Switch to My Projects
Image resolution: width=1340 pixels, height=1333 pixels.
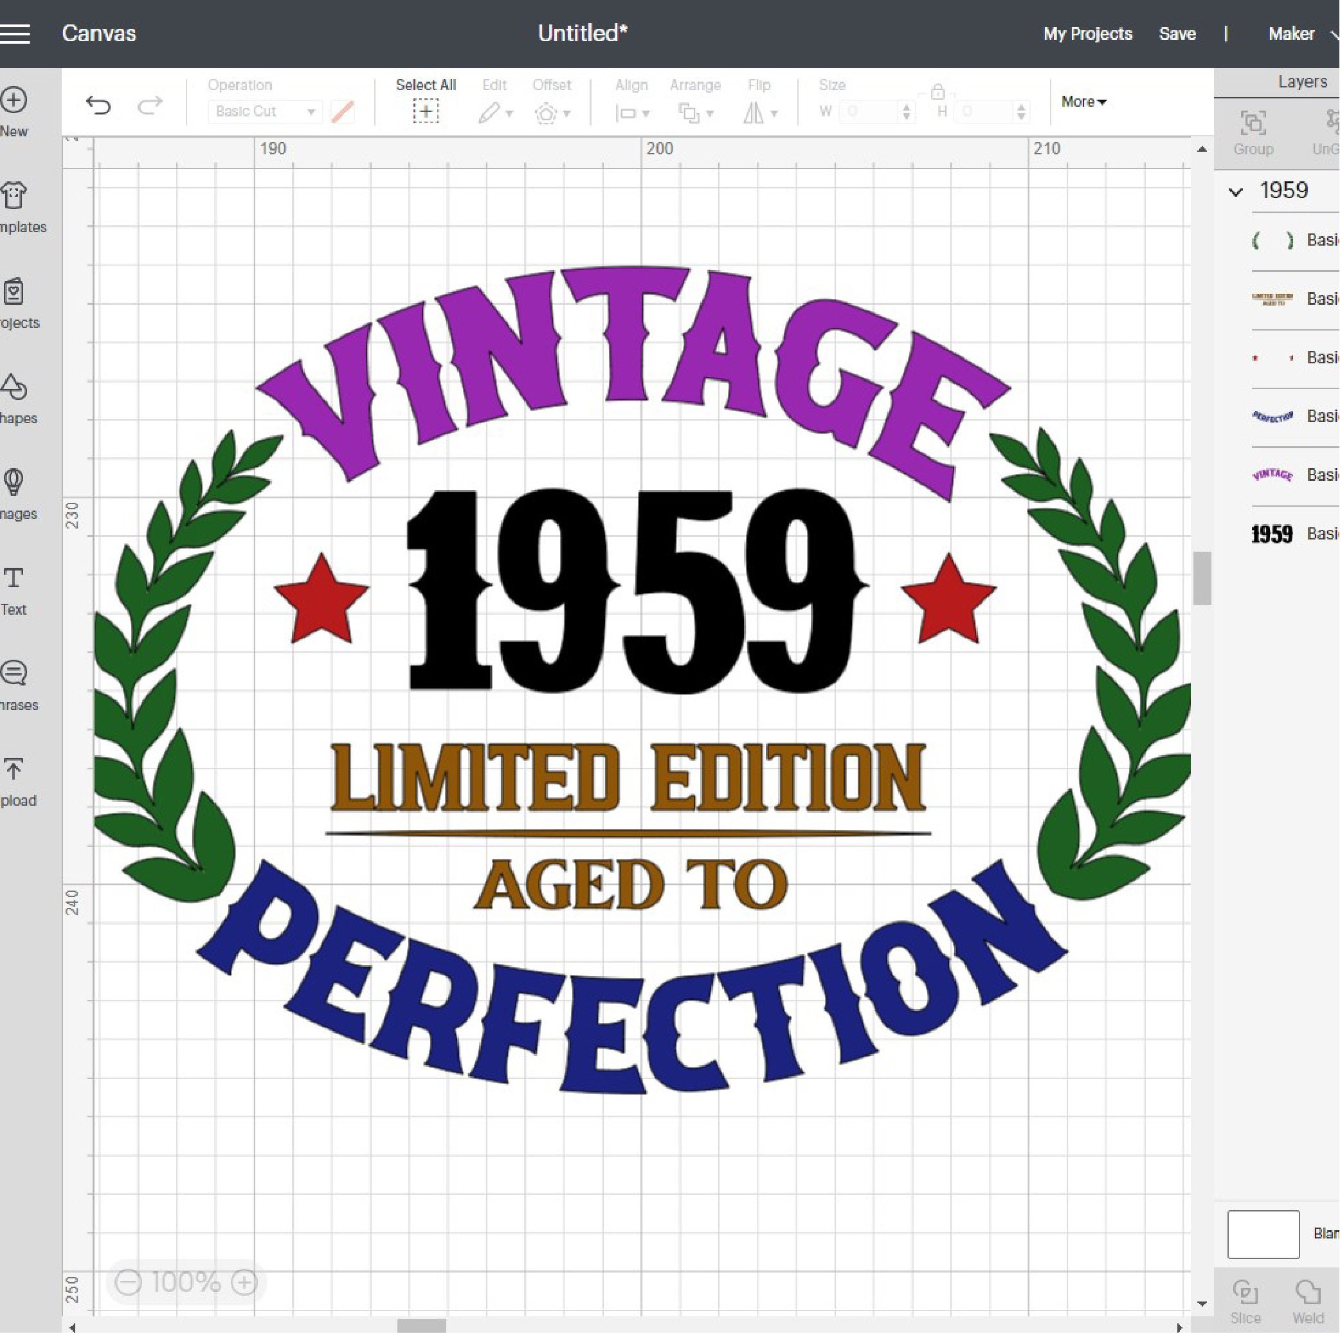point(1087,33)
